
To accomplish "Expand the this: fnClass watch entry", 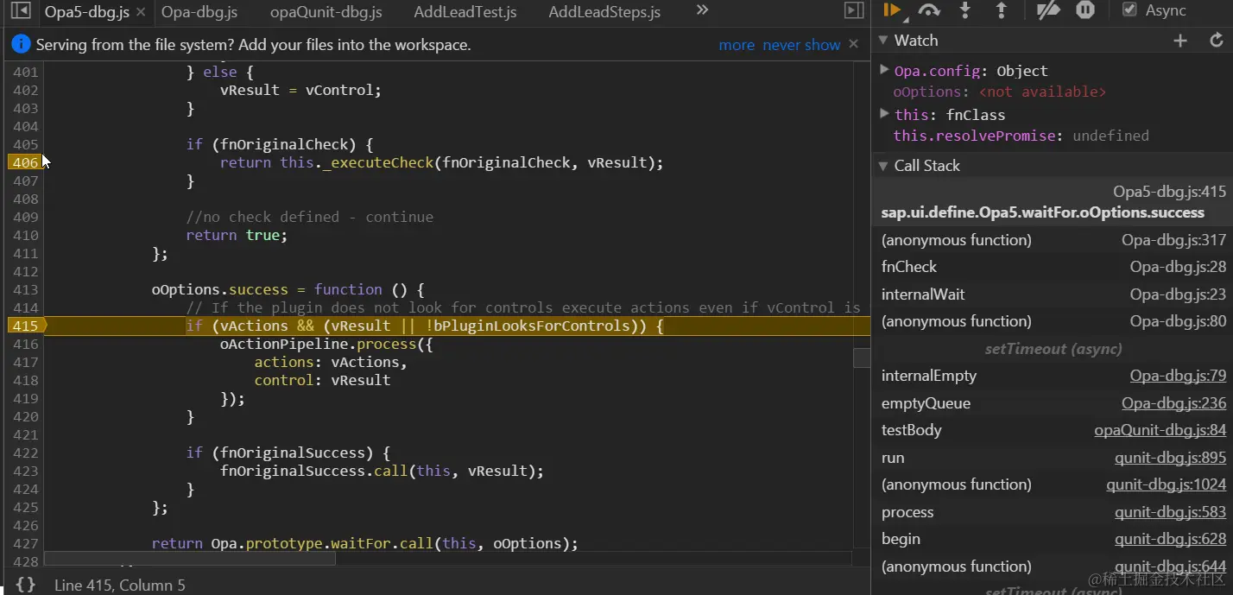I will [884, 113].
